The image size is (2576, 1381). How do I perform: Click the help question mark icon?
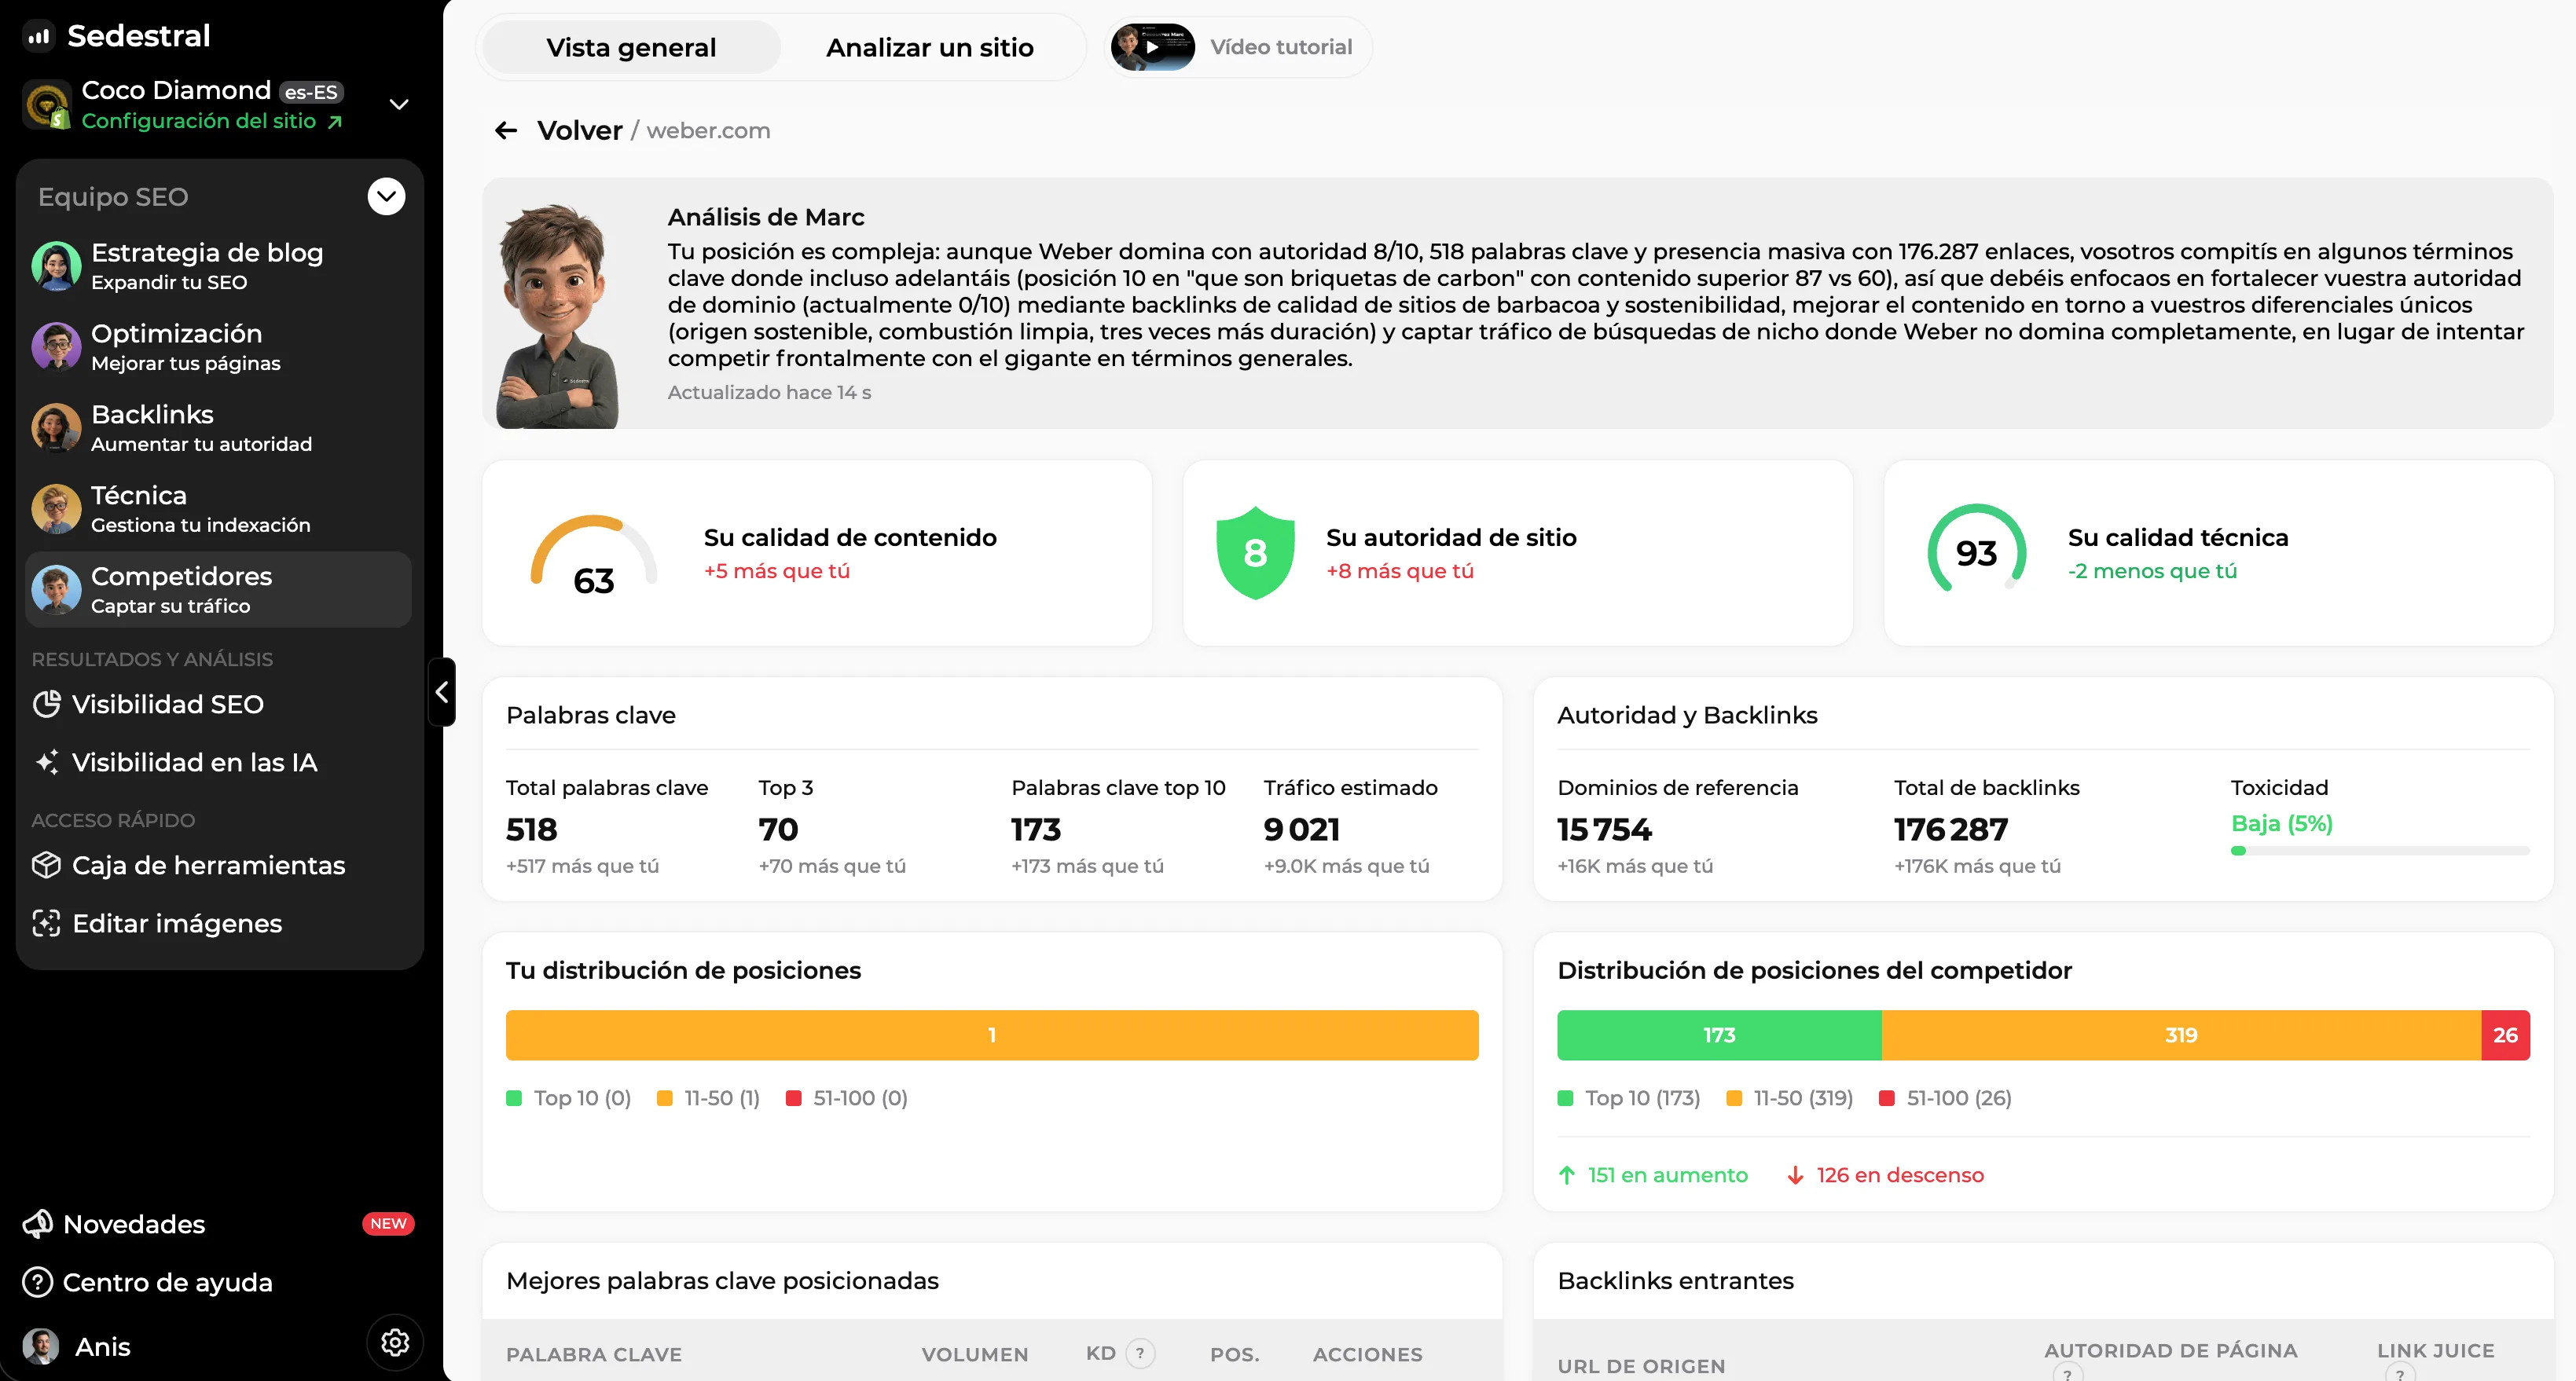[x=38, y=1282]
